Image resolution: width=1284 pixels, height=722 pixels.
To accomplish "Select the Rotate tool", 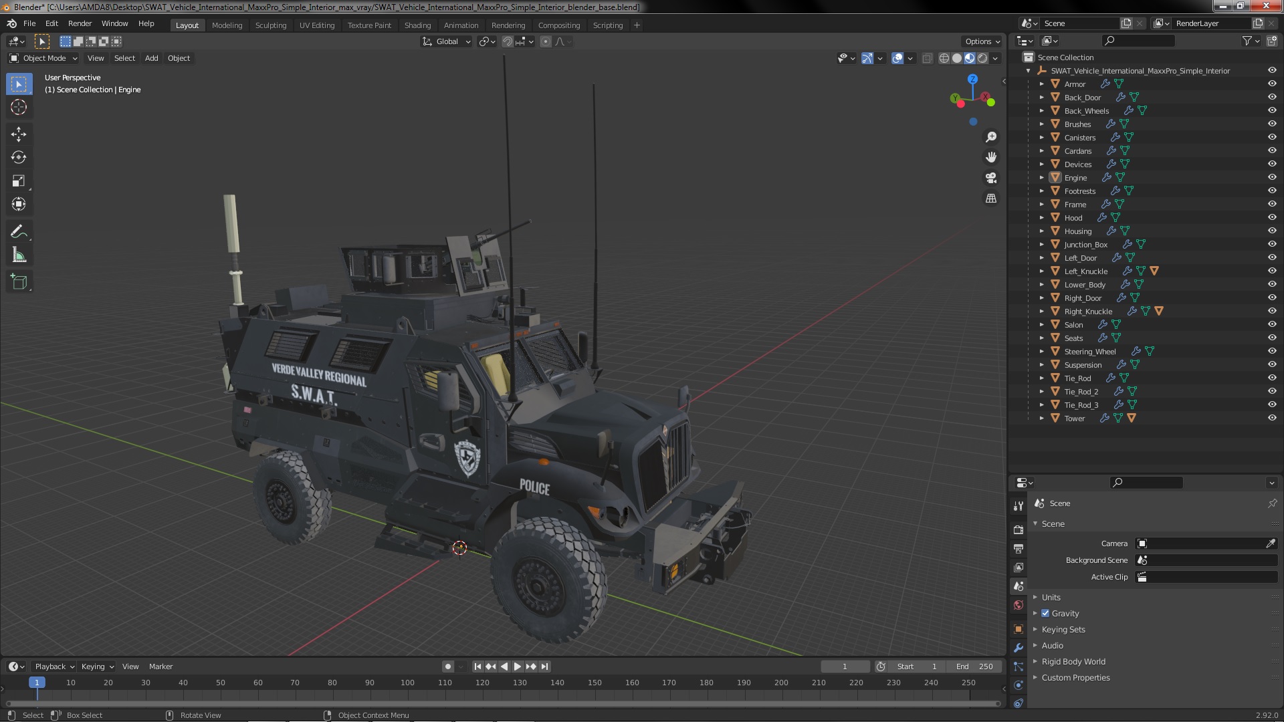I will click(19, 158).
